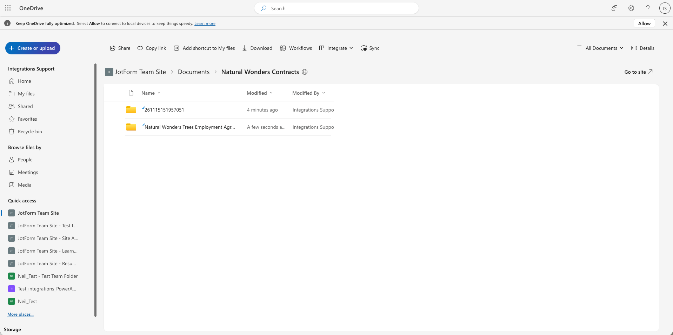Open the Natural Wonders Trees Employment folder
This screenshot has height=335, width=673.
[189, 127]
